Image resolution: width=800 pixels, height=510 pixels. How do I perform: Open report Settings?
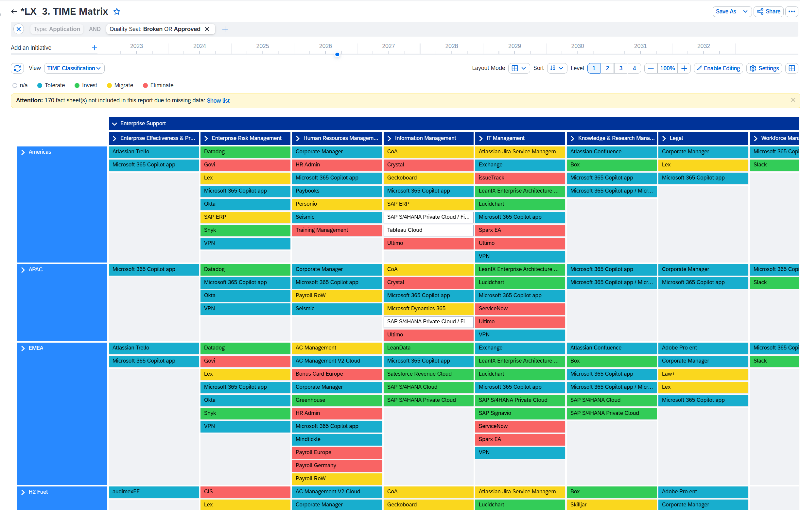764,68
